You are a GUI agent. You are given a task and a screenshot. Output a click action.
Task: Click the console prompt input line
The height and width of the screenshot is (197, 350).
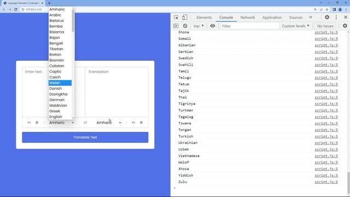(x=260, y=188)
